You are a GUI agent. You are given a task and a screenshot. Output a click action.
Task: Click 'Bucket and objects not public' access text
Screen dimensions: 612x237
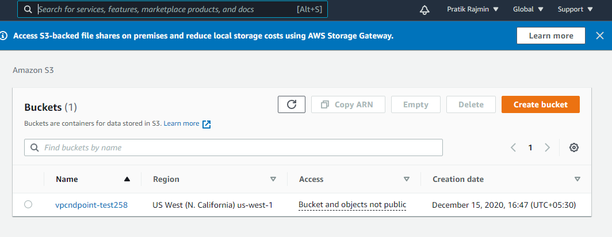coord(353,205)
